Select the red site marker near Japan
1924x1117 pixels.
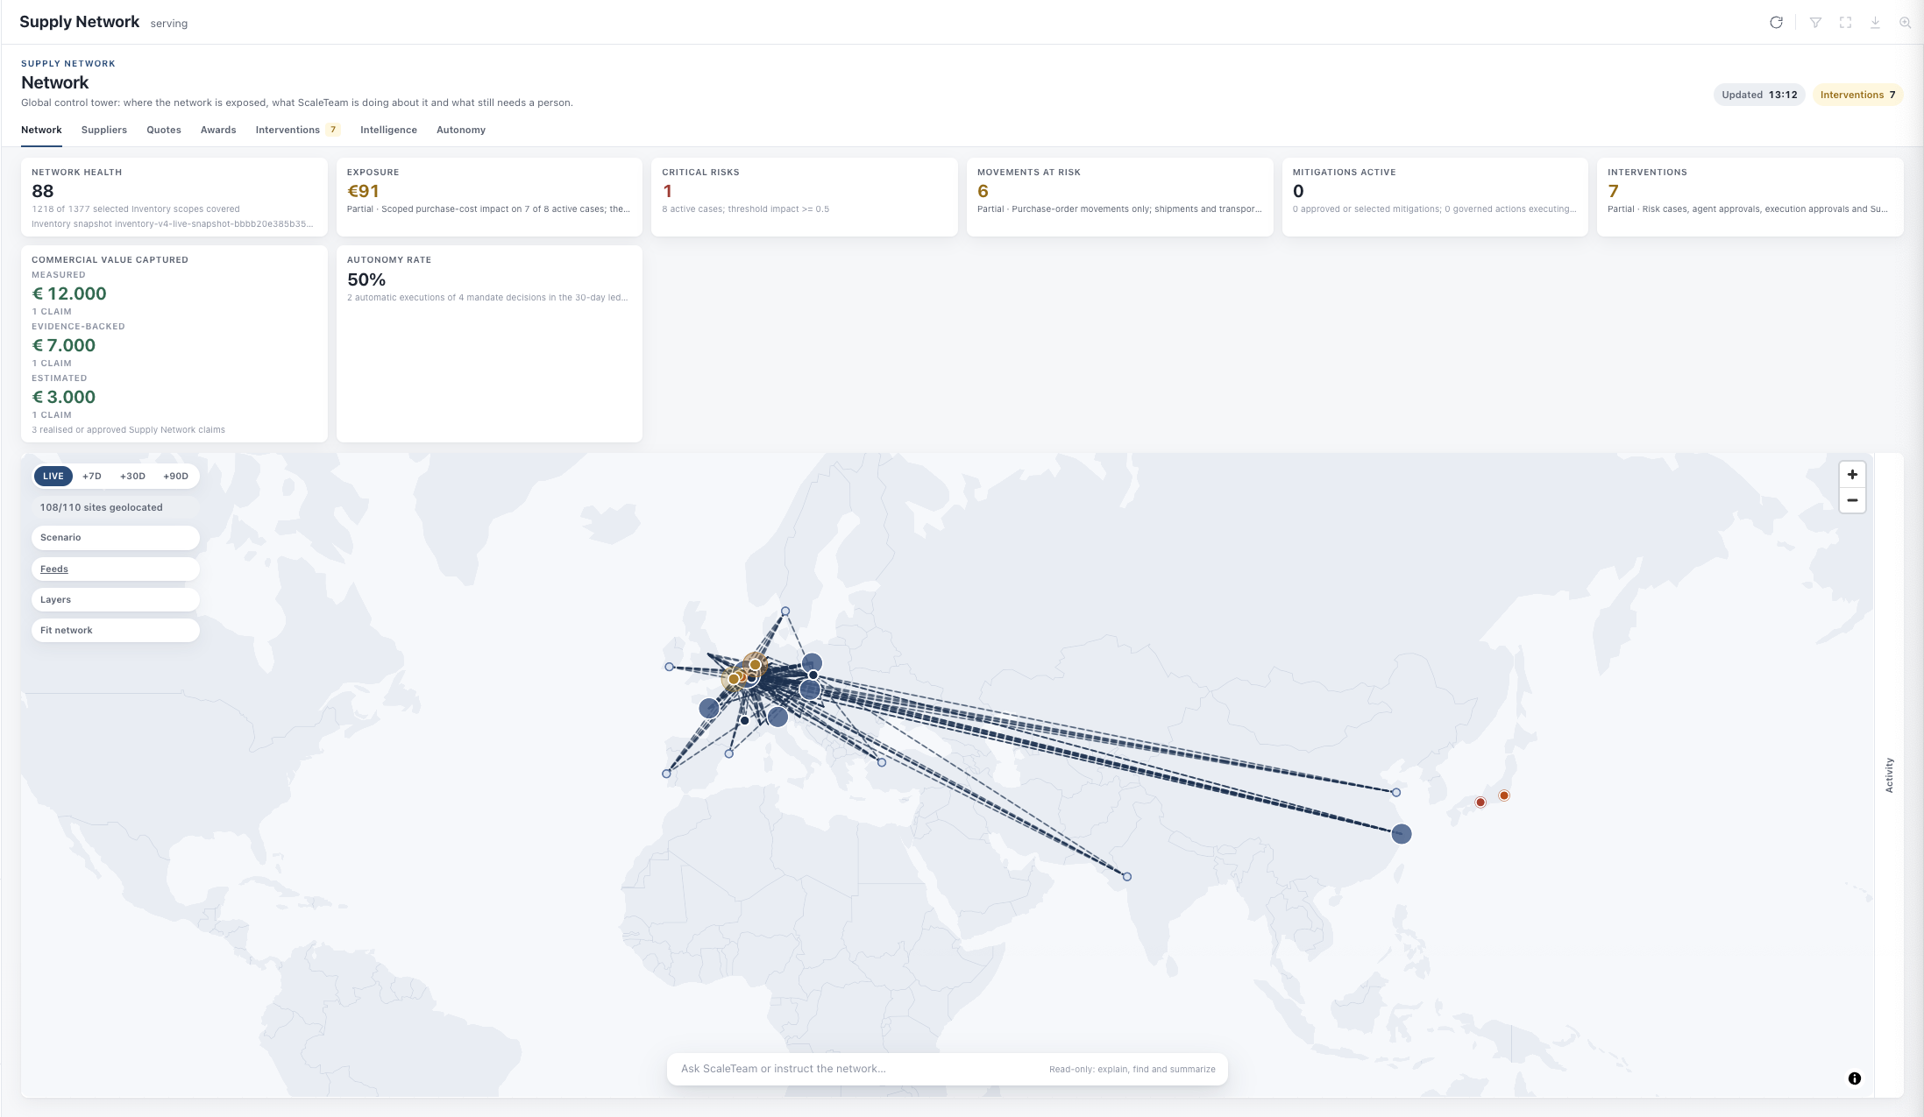[x=1480, y=802]
